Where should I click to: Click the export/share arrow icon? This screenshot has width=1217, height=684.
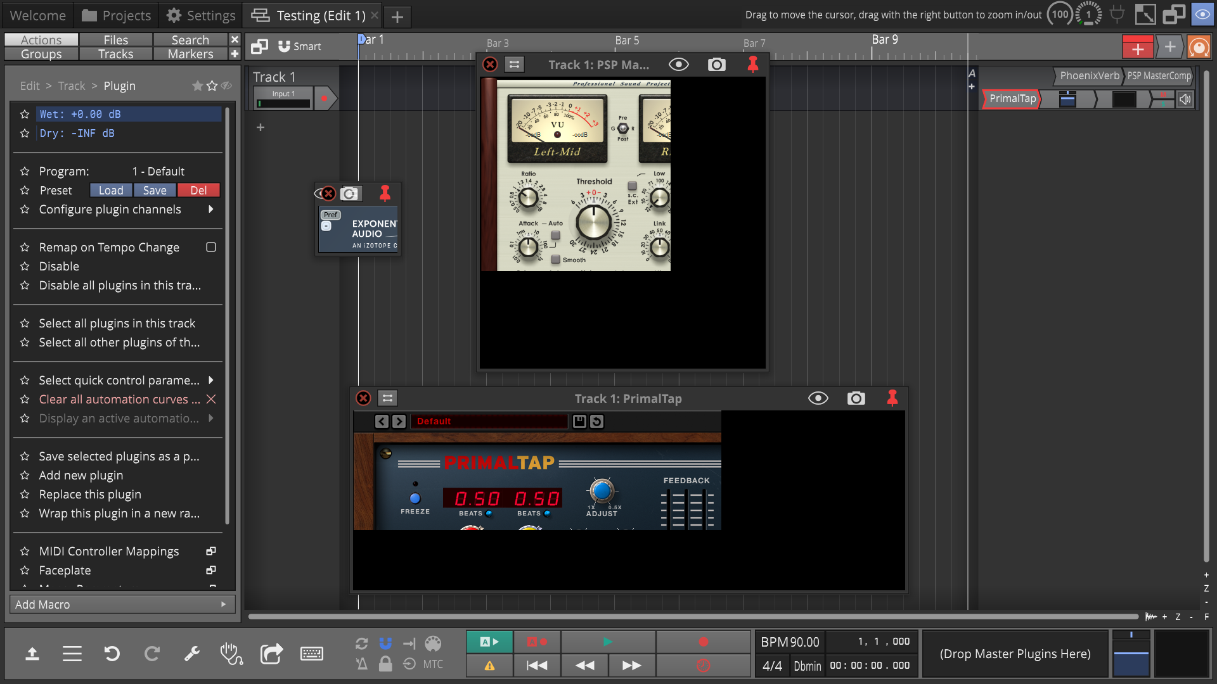coord(271,654)
